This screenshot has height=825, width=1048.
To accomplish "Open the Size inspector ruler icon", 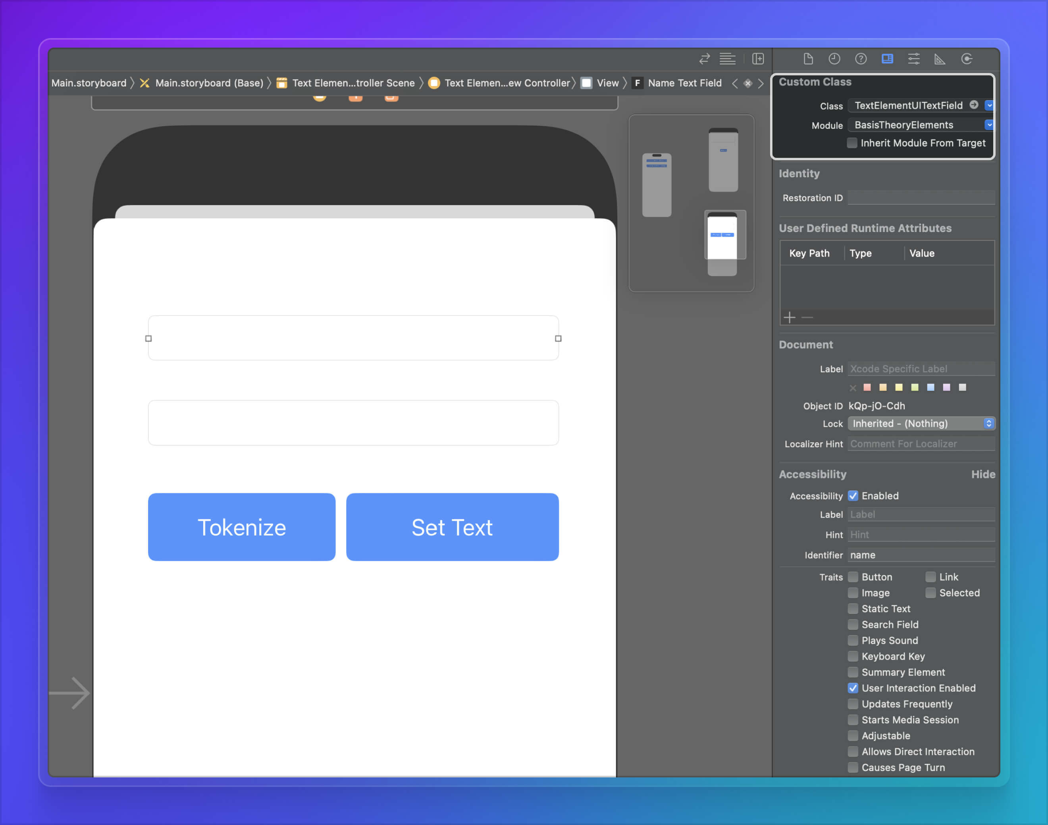I will coord(940,59).
